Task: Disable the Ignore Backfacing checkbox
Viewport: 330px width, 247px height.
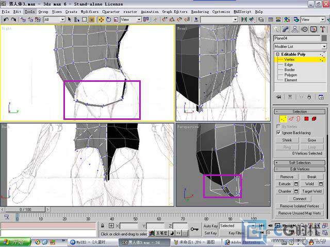Action: pos(278,133)
